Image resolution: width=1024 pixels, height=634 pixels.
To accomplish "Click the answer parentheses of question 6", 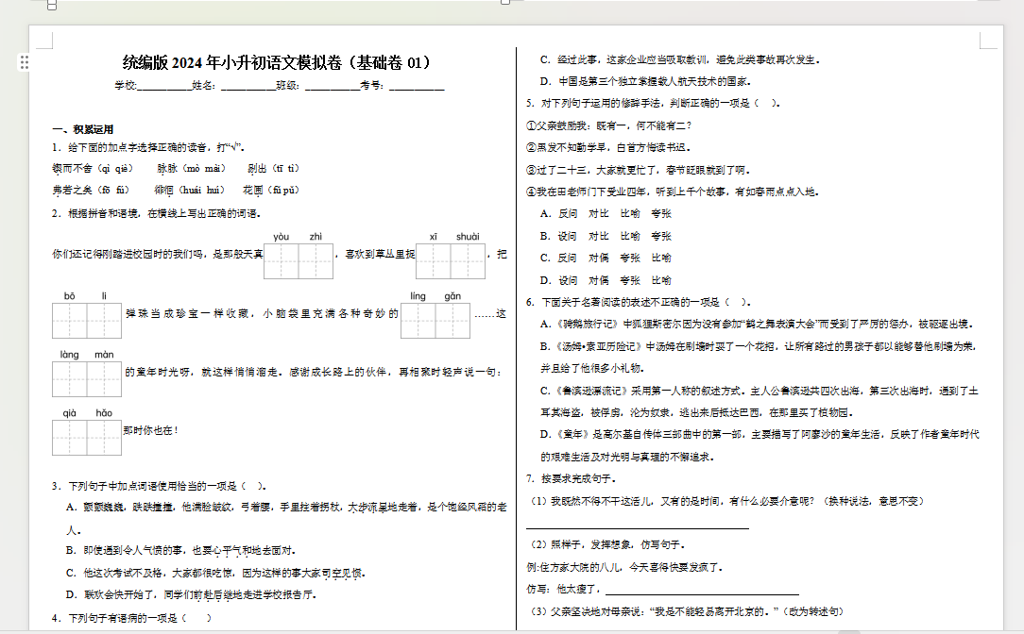I will (x=735, y=303).
